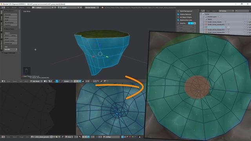The image size is (251, 141).
Task: Toggle the grid Y axis button
Action: (x=192, y=23)
